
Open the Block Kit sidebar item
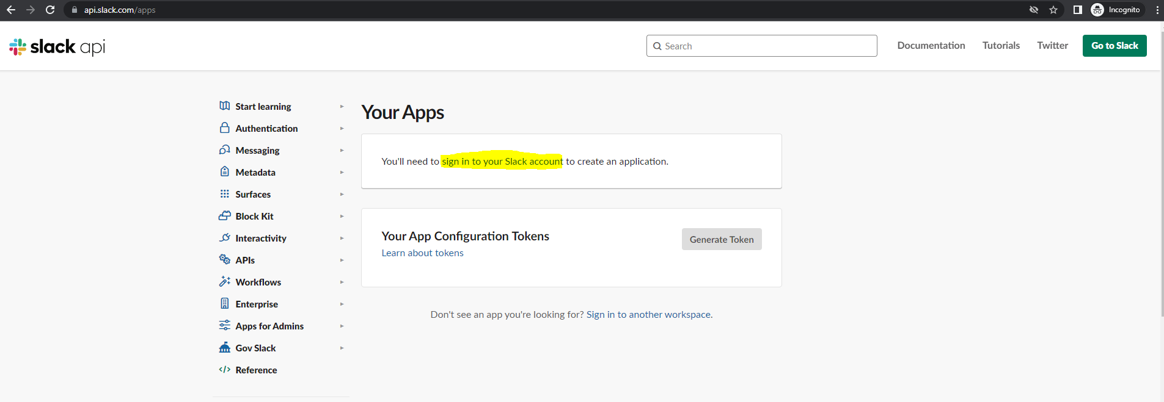click(x=254, y=216)
